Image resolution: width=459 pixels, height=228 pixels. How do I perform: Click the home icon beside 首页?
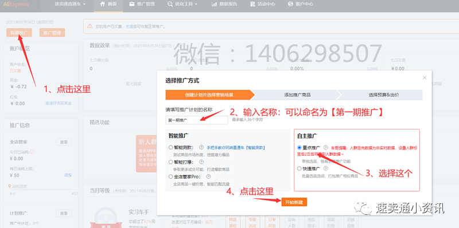[x=102, y=4]
